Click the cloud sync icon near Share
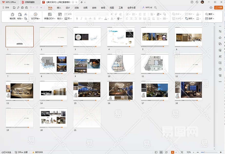225x154 pixels. point(211,8)
